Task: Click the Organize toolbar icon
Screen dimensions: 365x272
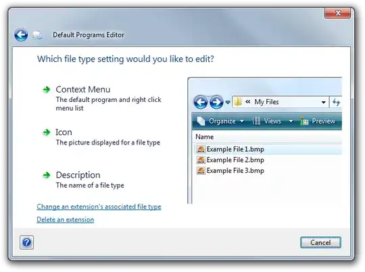Action: coord(201,121)
